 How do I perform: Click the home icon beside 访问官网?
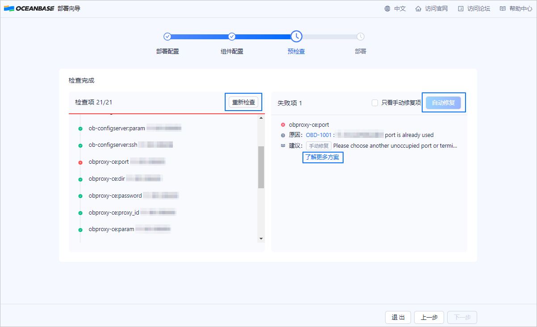coord(418,8)
